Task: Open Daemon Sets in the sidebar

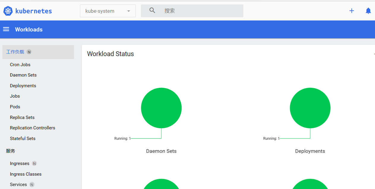Action: (x=23, y=75)
